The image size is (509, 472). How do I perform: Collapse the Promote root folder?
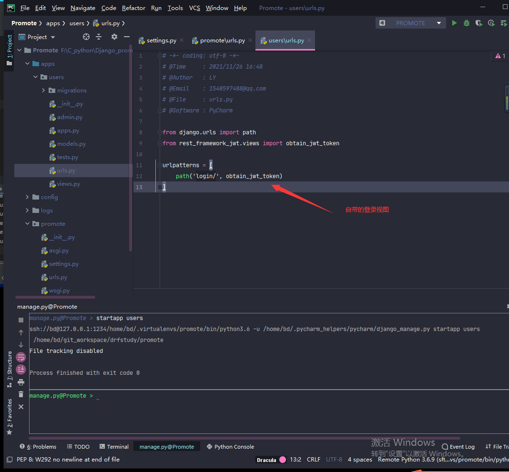pos(20,50)
